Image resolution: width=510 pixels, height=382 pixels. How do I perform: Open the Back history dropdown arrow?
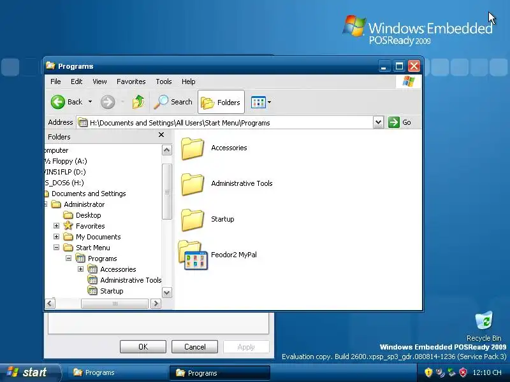90,102
